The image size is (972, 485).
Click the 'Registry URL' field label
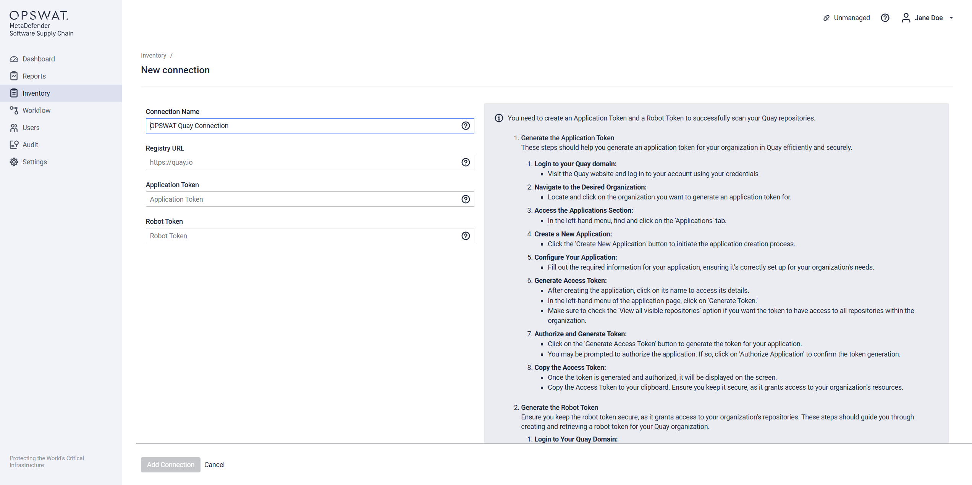coord(165,148)
